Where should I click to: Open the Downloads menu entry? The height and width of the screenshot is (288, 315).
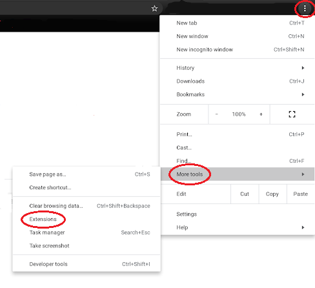(x=237, y=81)
